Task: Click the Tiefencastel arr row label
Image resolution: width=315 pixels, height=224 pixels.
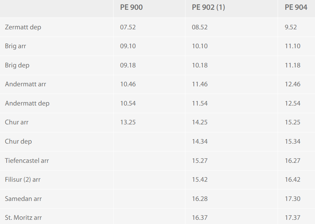Action: pos(27,161)
